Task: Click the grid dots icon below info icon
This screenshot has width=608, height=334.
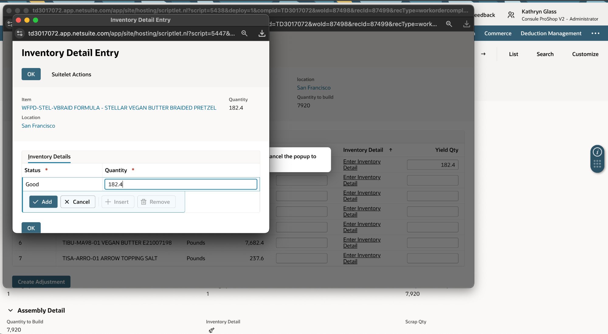Action: pos(597,164)
